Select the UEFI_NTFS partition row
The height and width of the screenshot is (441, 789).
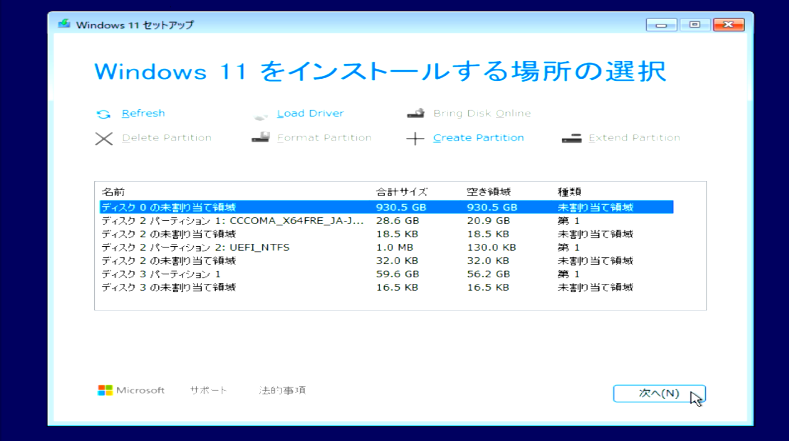pos(386,247)
